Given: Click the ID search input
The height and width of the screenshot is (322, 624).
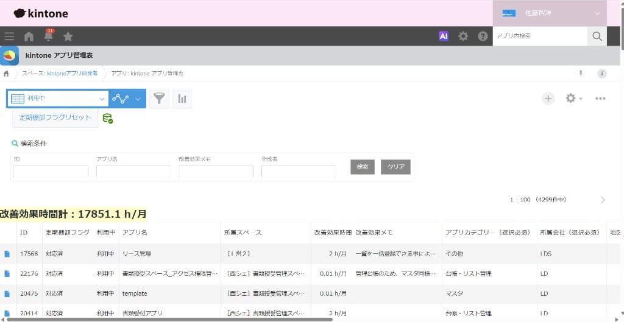Looking at the screenshot, I should [x=51, y=171].
